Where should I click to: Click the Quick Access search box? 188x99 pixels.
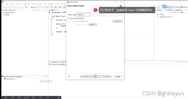155,7
